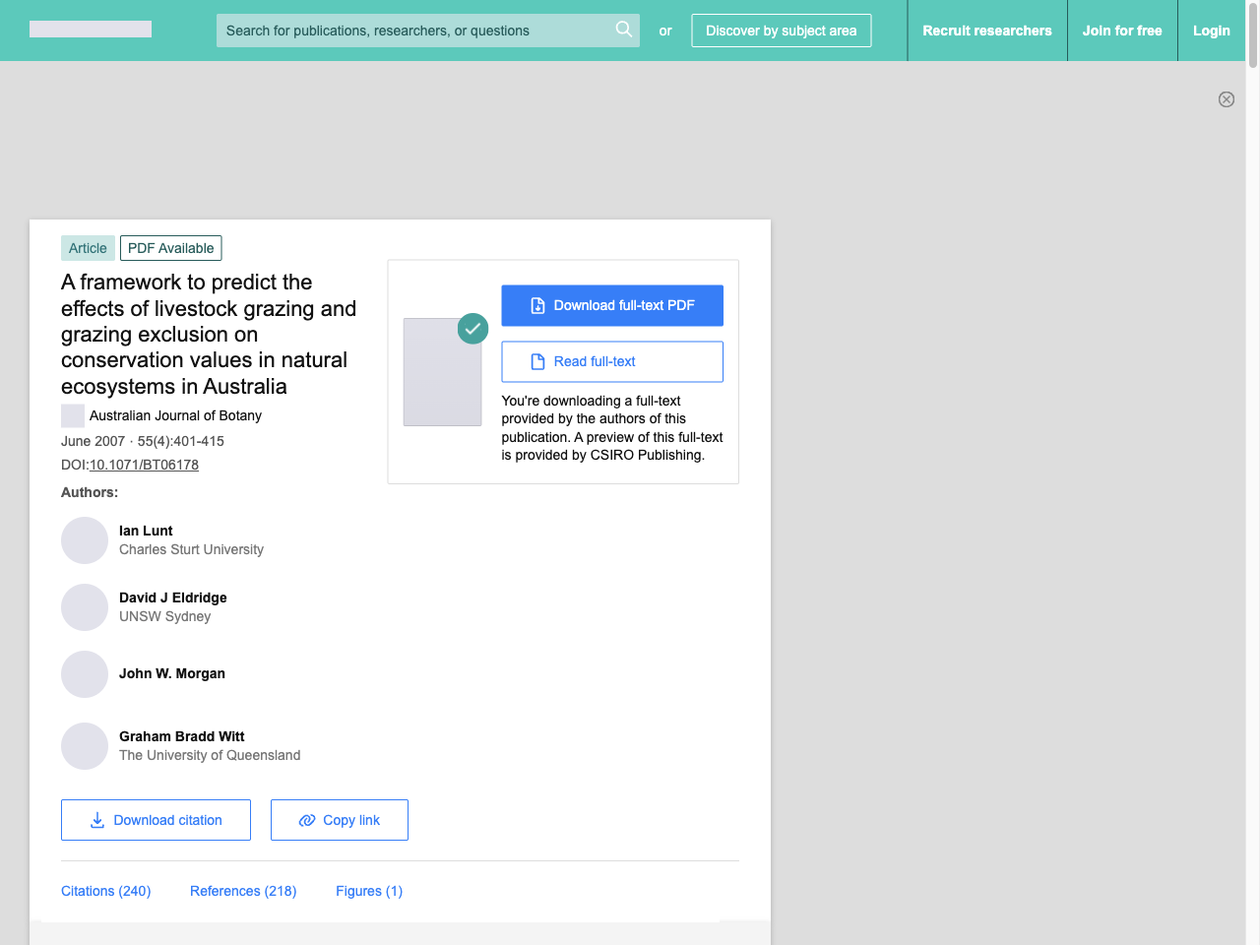Click Ian Lunt's profile avatar
Viewport: 1260px width, 945px height.
point(85,540)
